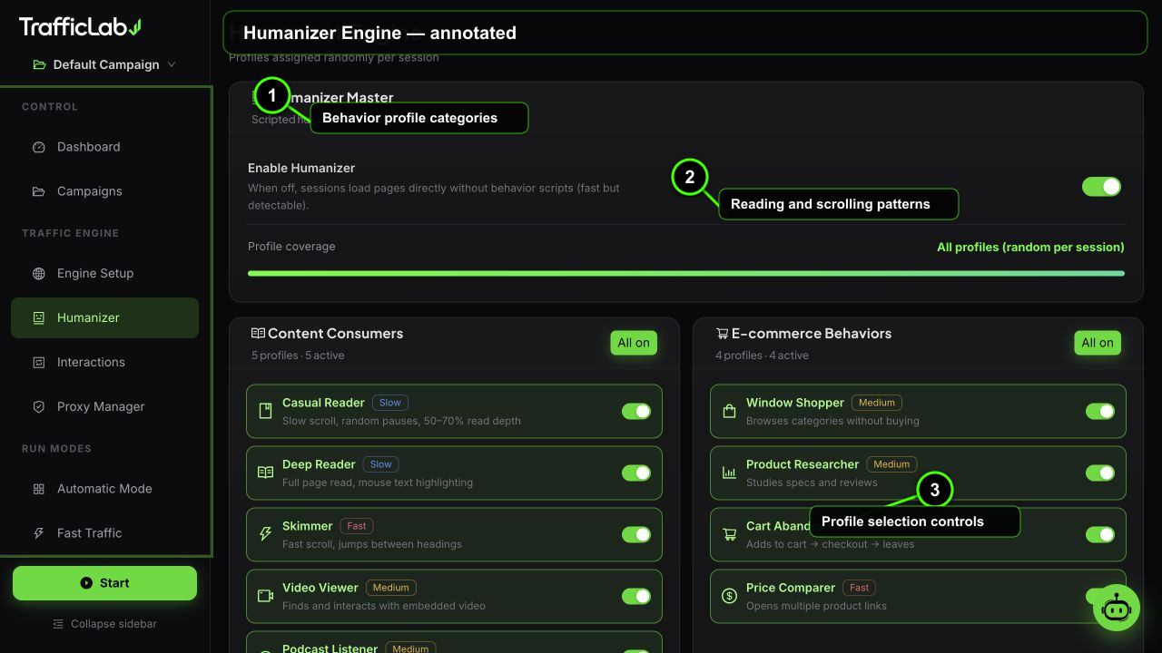The width and height of the screenshot is (1162, 653).
Task: Toggle the Product Researcher profile
Action: coord(1100,473)
